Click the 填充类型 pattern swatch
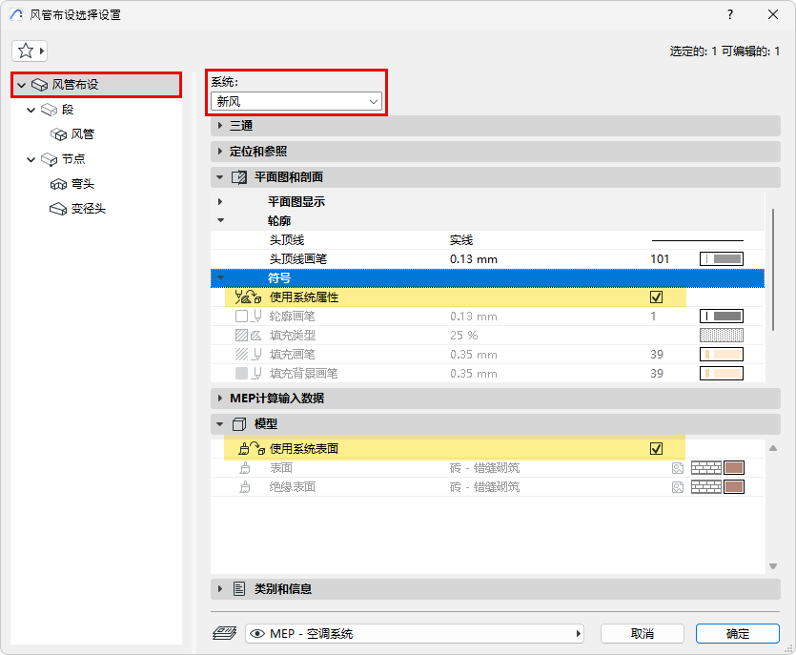 [x=722, y=335]
